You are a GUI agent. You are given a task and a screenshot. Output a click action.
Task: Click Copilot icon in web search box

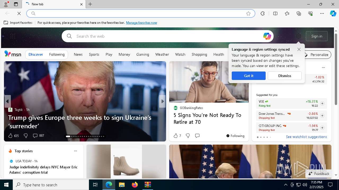point(267,36)
